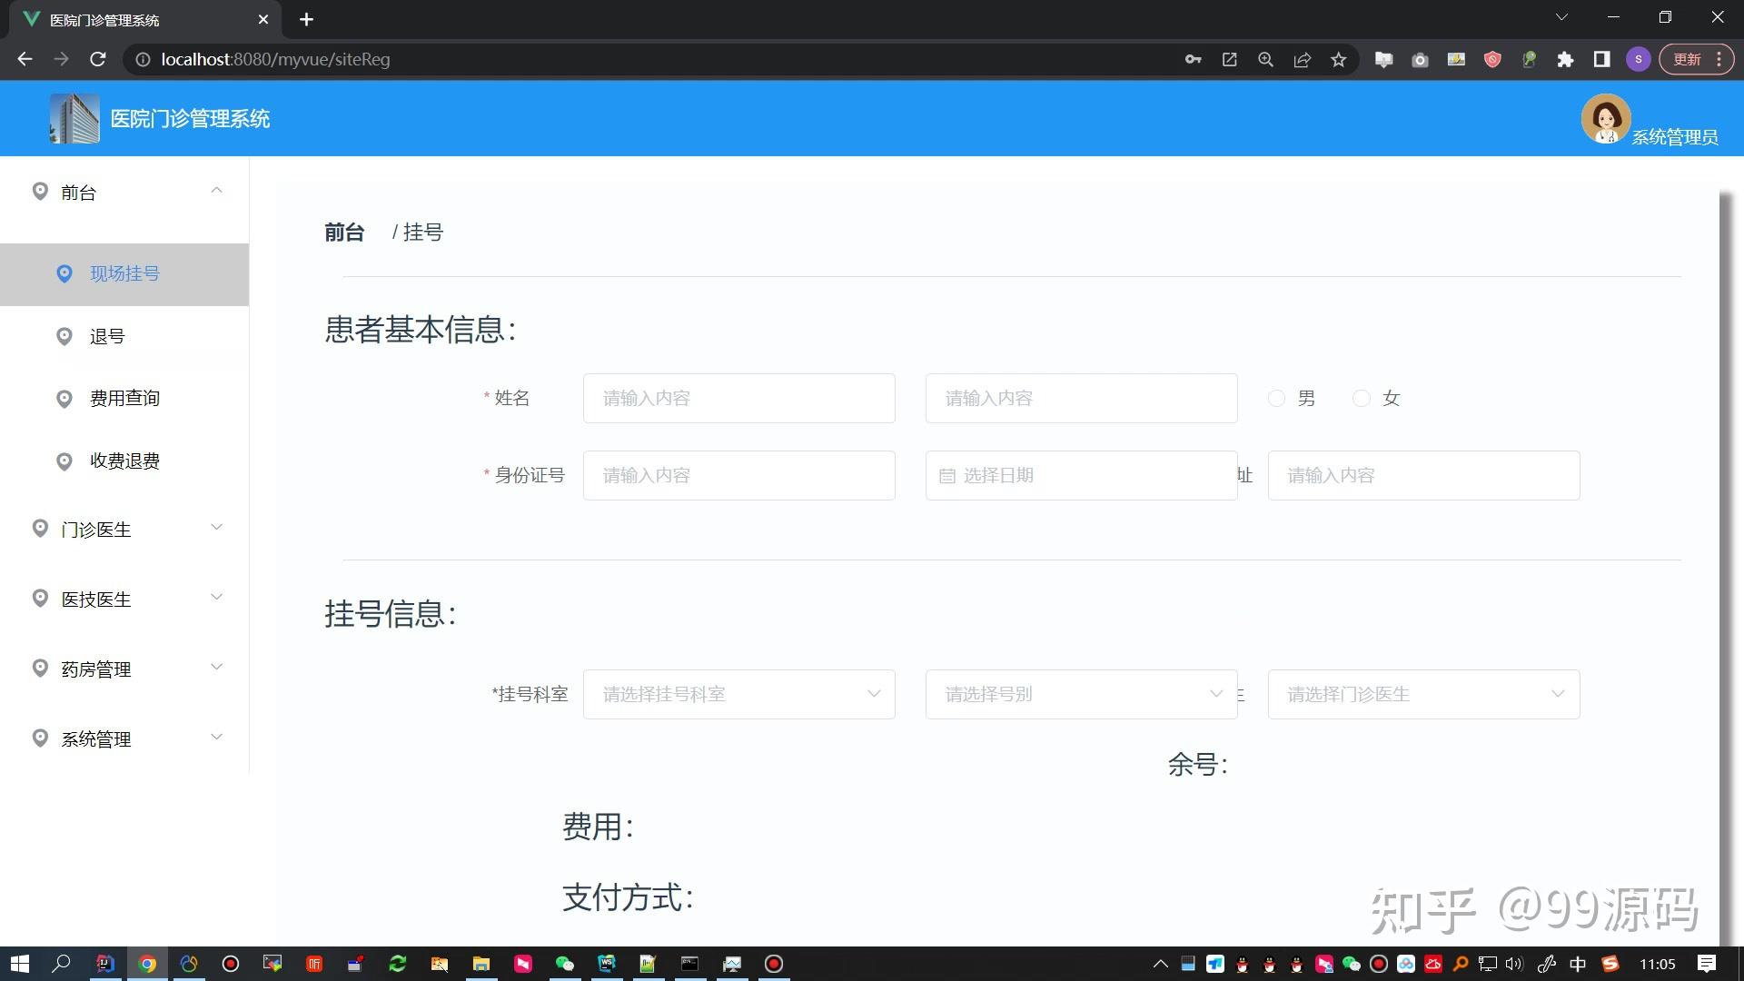Open WeChat from the taskbar
This screenshot has width=1744, height=981.
564,964
